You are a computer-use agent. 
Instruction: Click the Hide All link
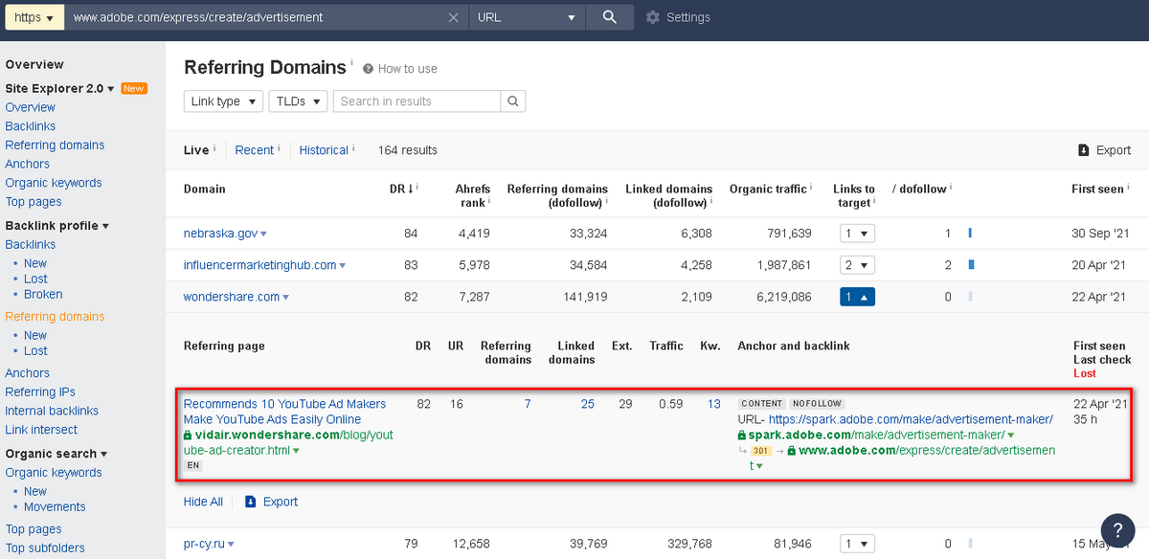click(x=203, y=502)
